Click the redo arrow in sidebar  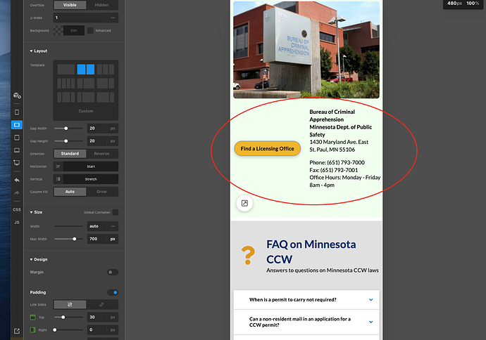pyautogui.click(x=17, y=192)
